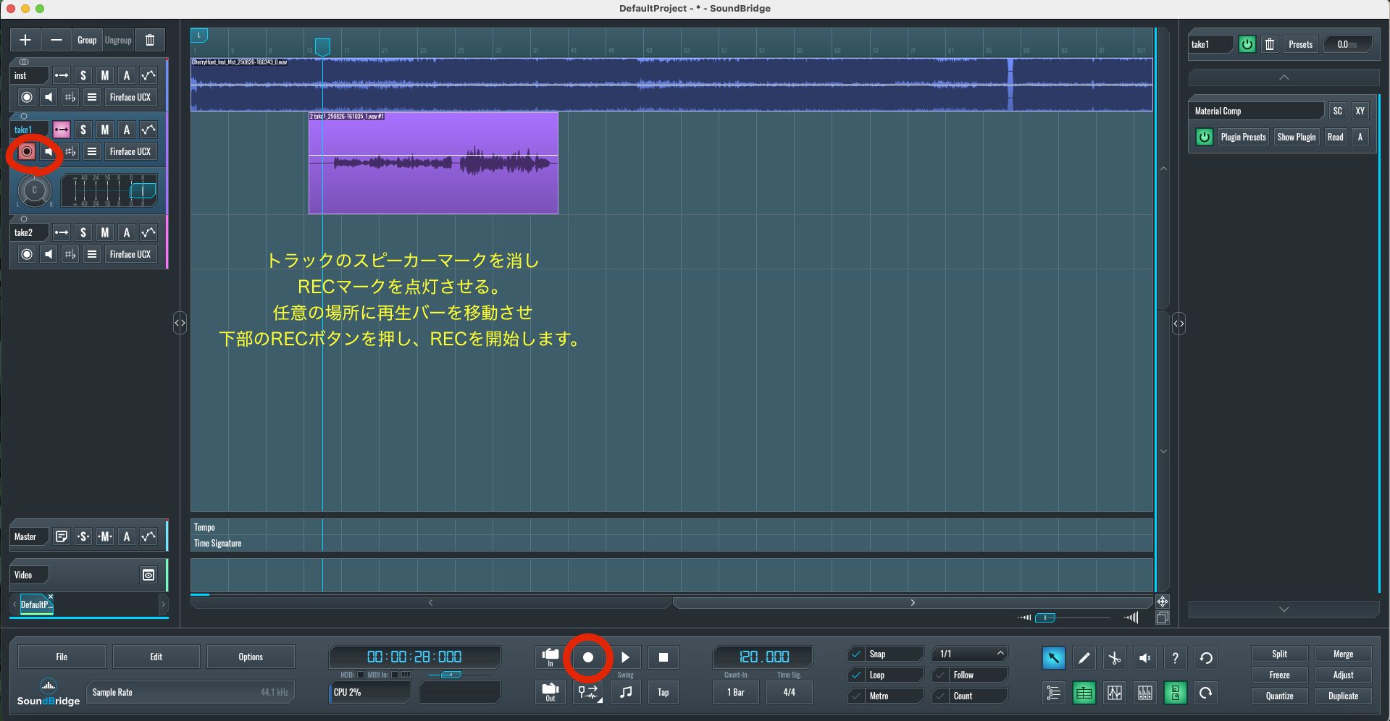Click the take1 volume fader
This screenshot has width=1390, height=721.
click(x=143, y=191)
